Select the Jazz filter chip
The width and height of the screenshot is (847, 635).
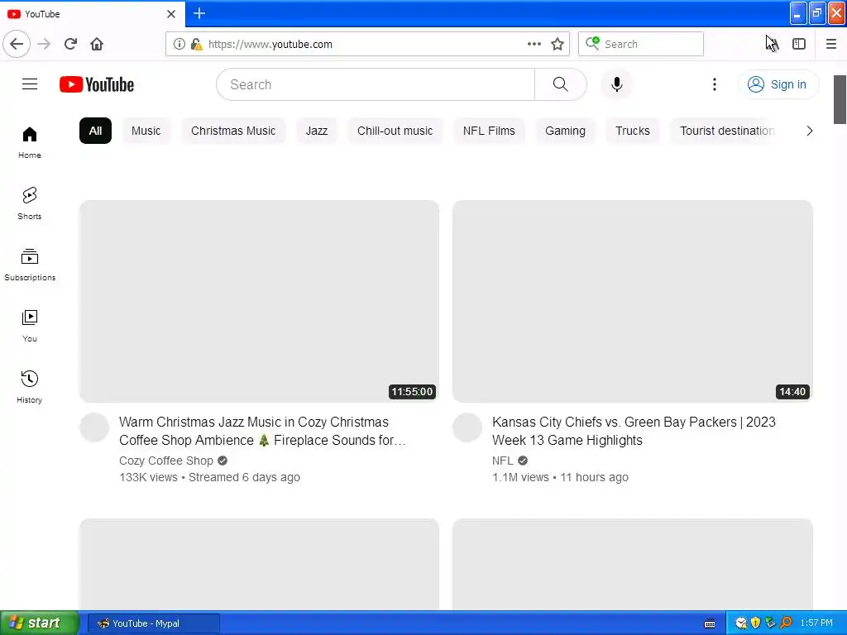pos(317,131)
